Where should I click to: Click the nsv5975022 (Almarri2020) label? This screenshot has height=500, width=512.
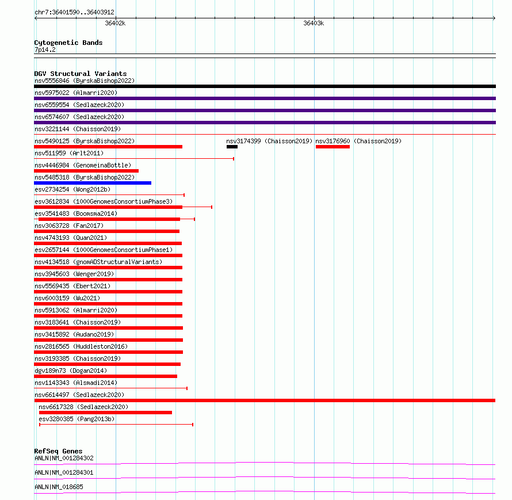(x=76, y=93)
